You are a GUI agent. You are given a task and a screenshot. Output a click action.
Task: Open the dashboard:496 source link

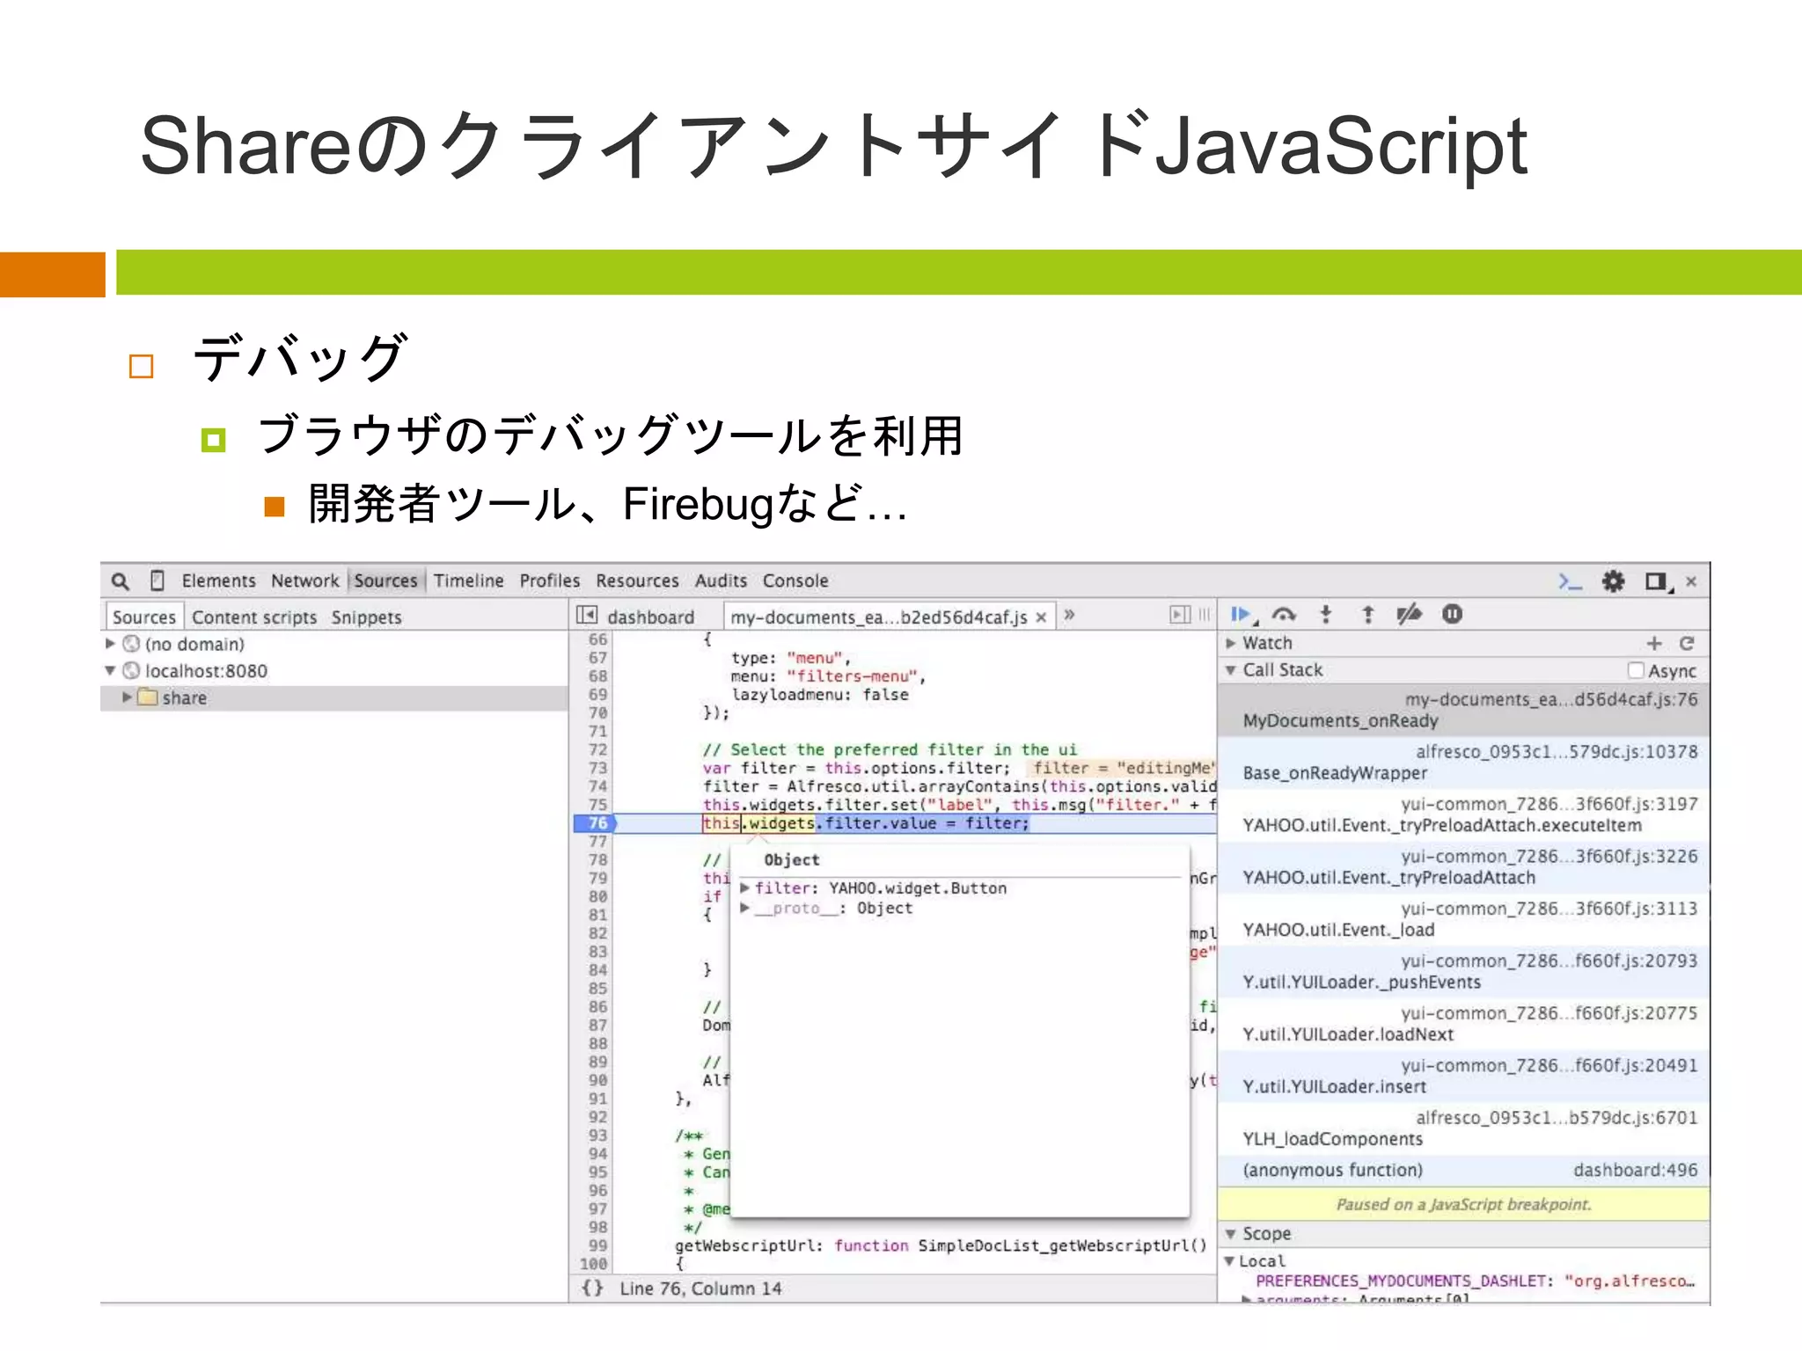click(x=1636, y=1170)
